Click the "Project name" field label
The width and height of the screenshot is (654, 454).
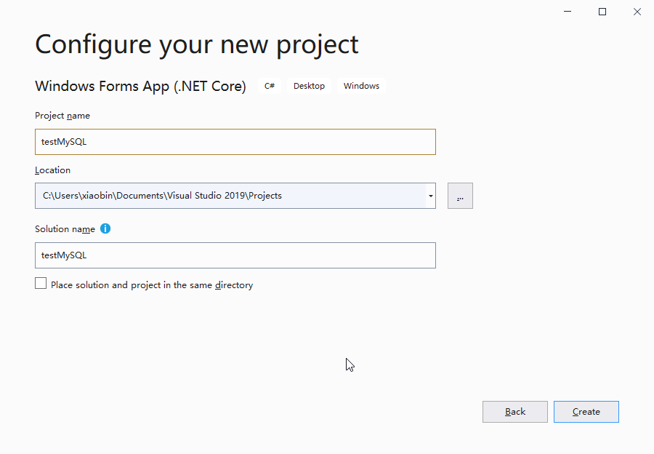[62, 116]
